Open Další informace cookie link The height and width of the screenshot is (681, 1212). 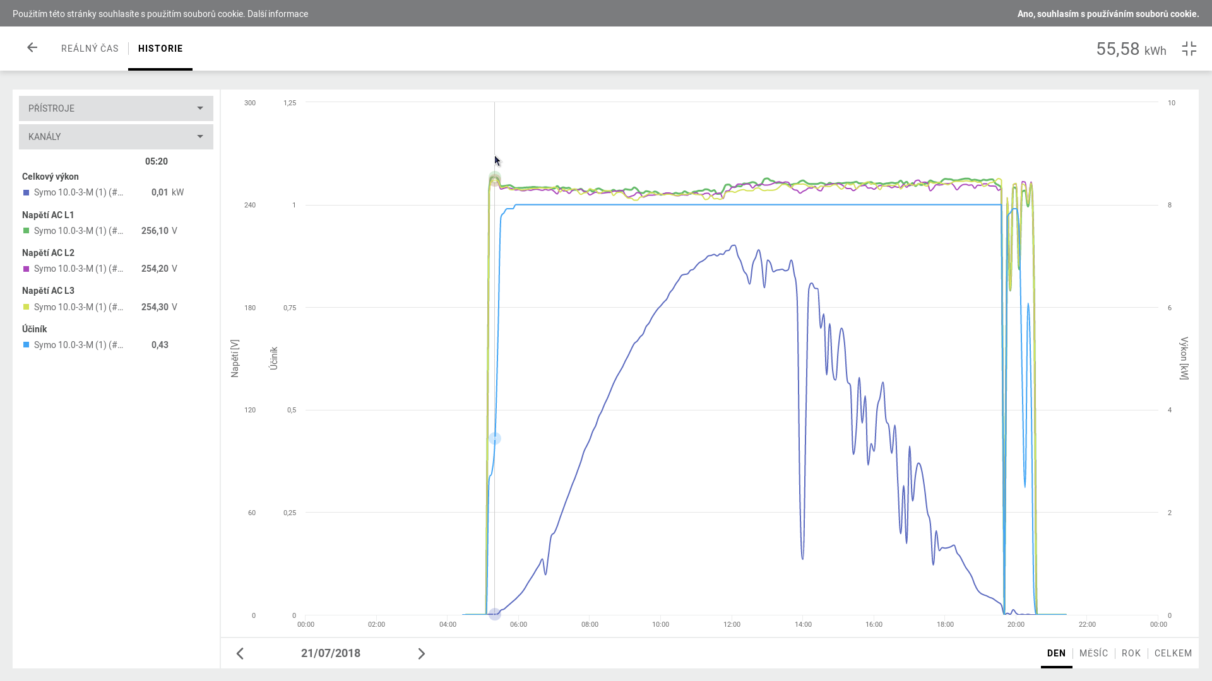pyautogui.click(x=278, y=14)
